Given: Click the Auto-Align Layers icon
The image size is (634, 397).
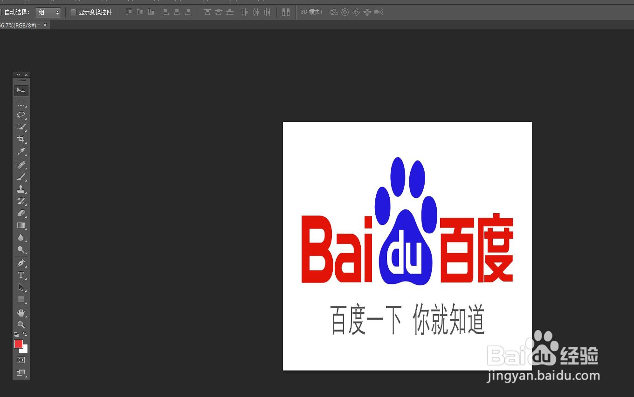Looking at the screenshot, I should (286, 12).
